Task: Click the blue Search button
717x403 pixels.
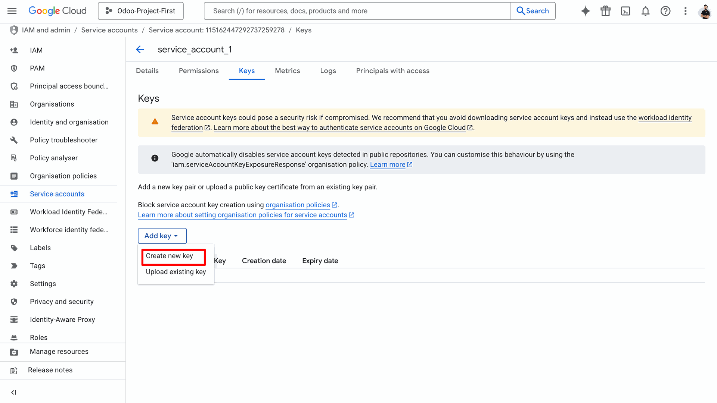Action: tap(533, 11)
